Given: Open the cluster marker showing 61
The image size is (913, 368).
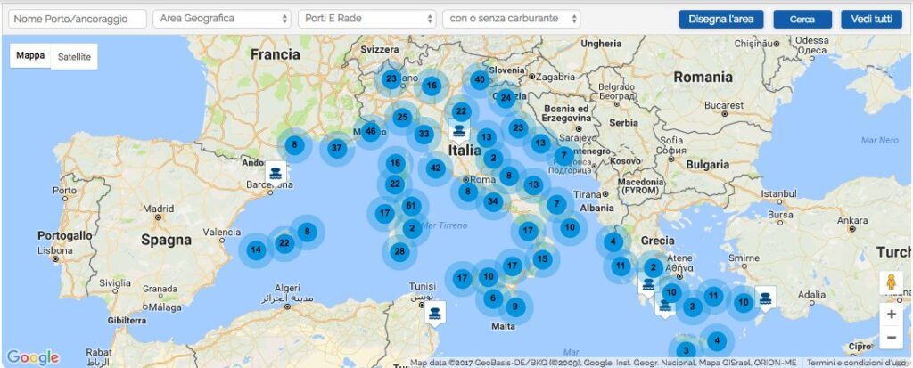Looking at the screenshot, I should pos(411,206).
